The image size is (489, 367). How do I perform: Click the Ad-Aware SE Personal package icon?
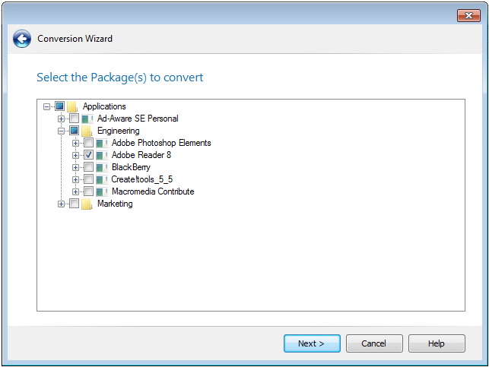(x=87, y=119)
